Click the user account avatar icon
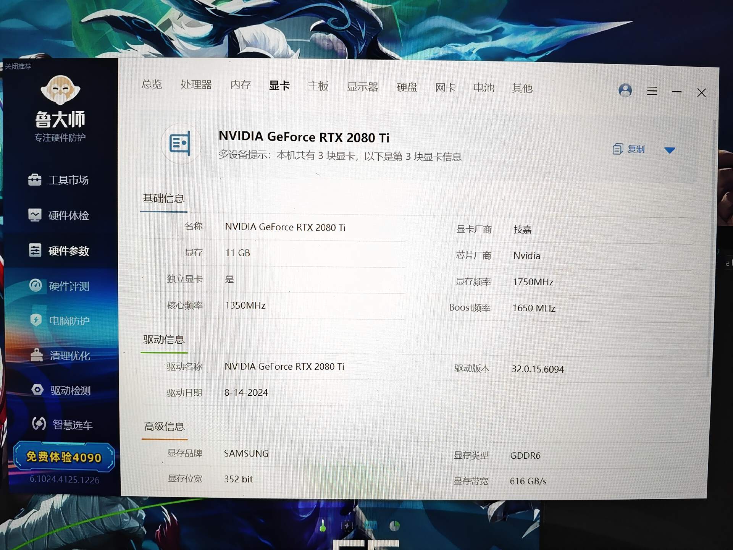733x550 pixels. point(625,91)
